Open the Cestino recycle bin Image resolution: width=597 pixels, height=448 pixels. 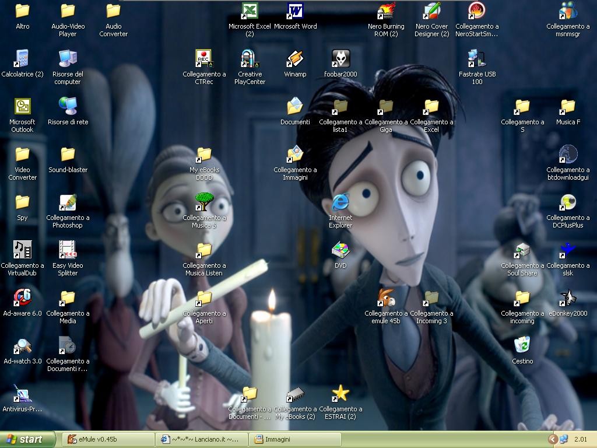pos(522,346)
